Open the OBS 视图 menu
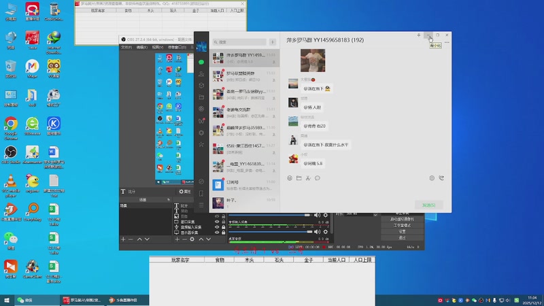The image size is (544, 306). [x=157, y=47]
